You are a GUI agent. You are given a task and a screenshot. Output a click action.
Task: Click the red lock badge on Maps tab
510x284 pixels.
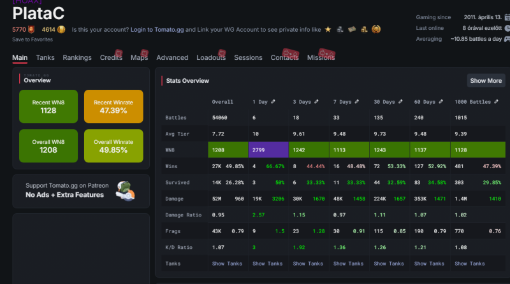[145, 53]
